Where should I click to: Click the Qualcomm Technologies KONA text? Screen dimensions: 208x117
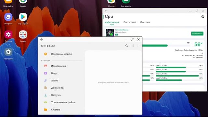(x=189, y=50)
